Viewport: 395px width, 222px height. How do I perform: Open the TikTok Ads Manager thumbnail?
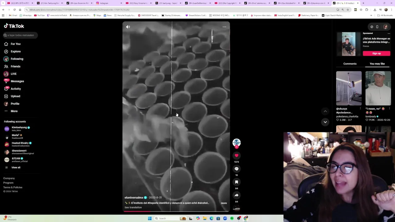[x=349, y=44]
